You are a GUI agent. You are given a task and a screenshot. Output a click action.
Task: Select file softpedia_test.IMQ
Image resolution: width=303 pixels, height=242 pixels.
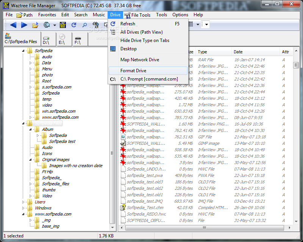pyautogui.click(x=145, y=201)
